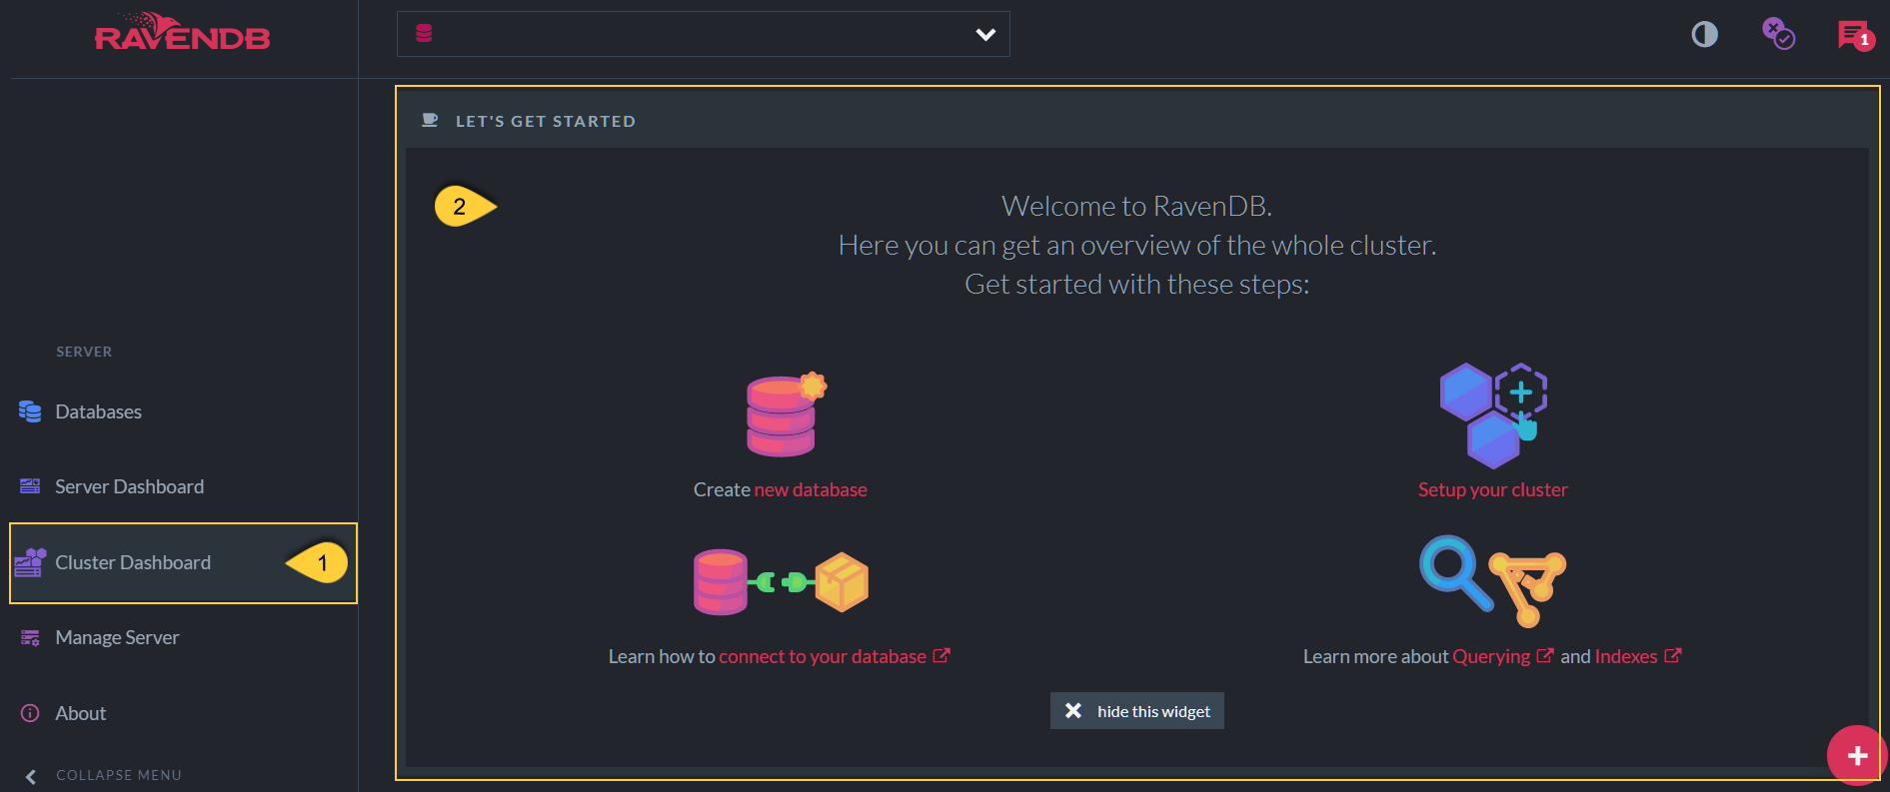Image resolution: width=1890 pixels, height=792 pixels.
Task: Open the database selector dropdown
Action: (703, 34)
